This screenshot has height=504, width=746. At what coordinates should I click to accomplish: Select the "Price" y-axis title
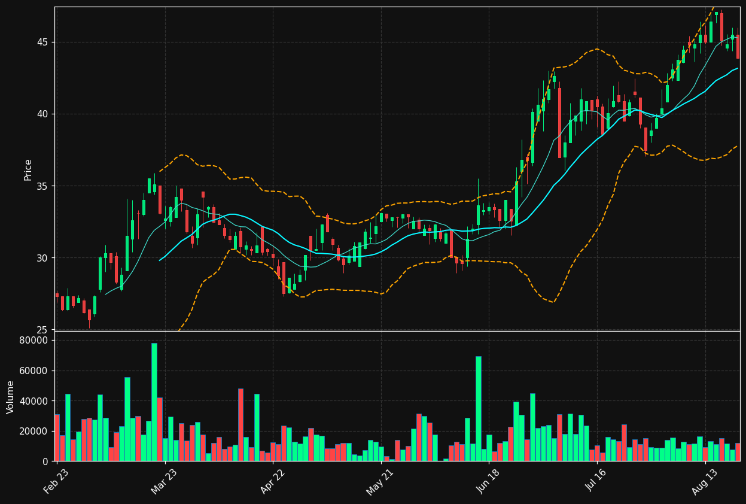pos(28,169)
